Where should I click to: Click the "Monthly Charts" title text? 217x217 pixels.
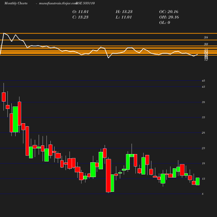point(16,3)
